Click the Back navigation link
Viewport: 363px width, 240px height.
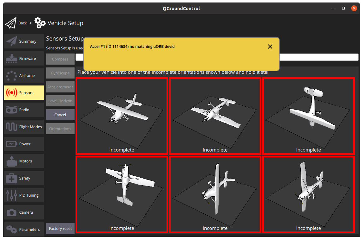(22, 23)
